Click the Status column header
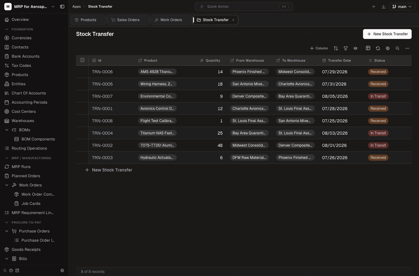The width and height of the screenshot is (419, 276). [x=388, y=60]
